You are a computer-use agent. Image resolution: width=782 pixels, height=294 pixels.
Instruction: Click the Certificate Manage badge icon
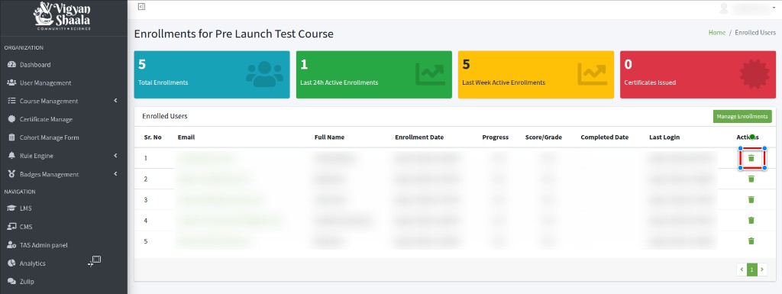(12, 119)
